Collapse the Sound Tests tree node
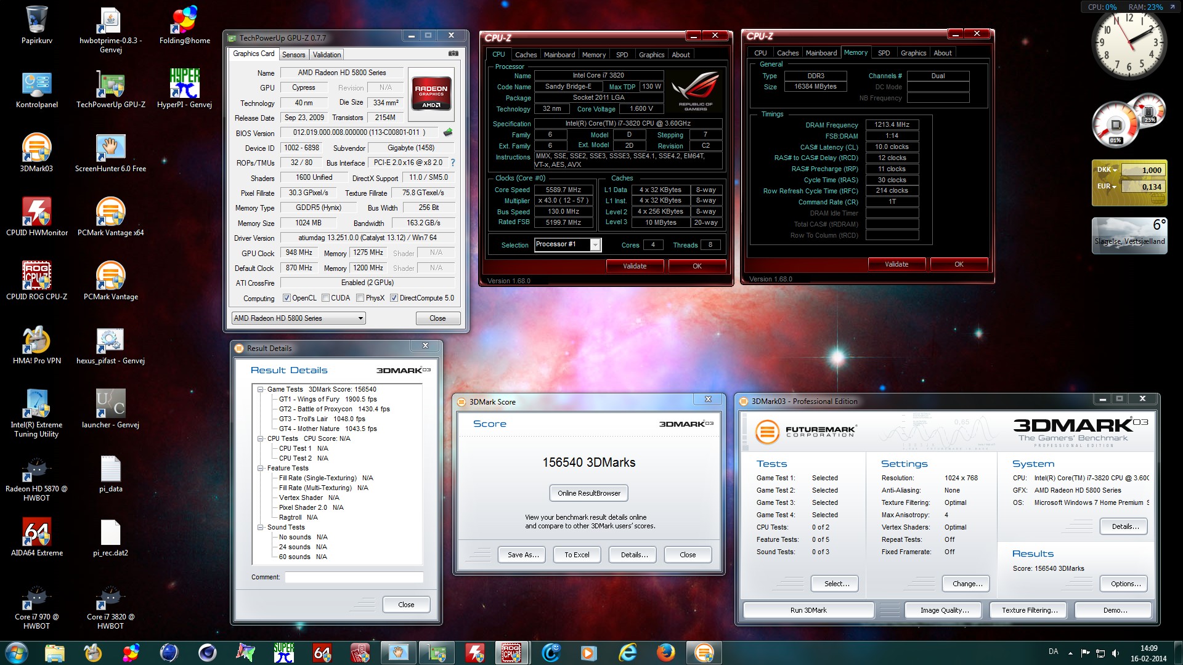Screen dimensions: 1183x665 (x=261, y=527)
